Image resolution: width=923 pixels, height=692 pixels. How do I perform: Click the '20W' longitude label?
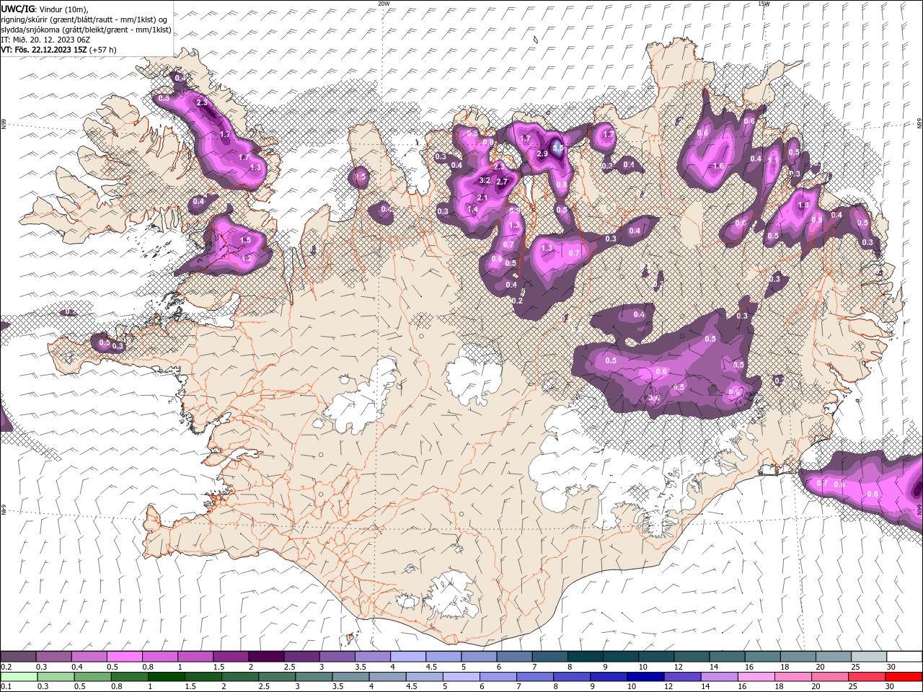pyautogui.click(x=384, y=4)
